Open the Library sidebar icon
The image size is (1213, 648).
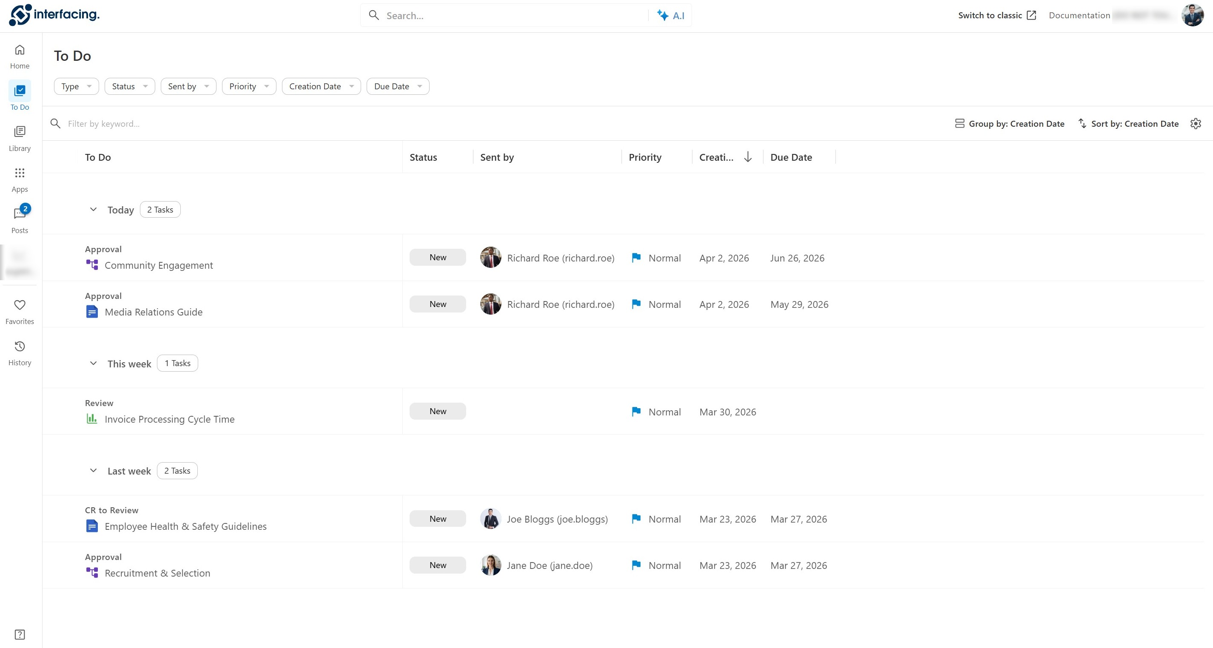click(19, 132)
